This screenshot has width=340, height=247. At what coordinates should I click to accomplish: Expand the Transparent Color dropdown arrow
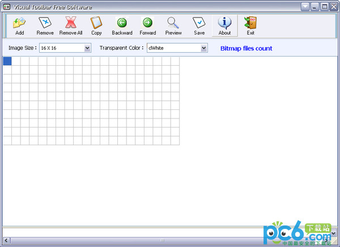(x=203, y=48)
